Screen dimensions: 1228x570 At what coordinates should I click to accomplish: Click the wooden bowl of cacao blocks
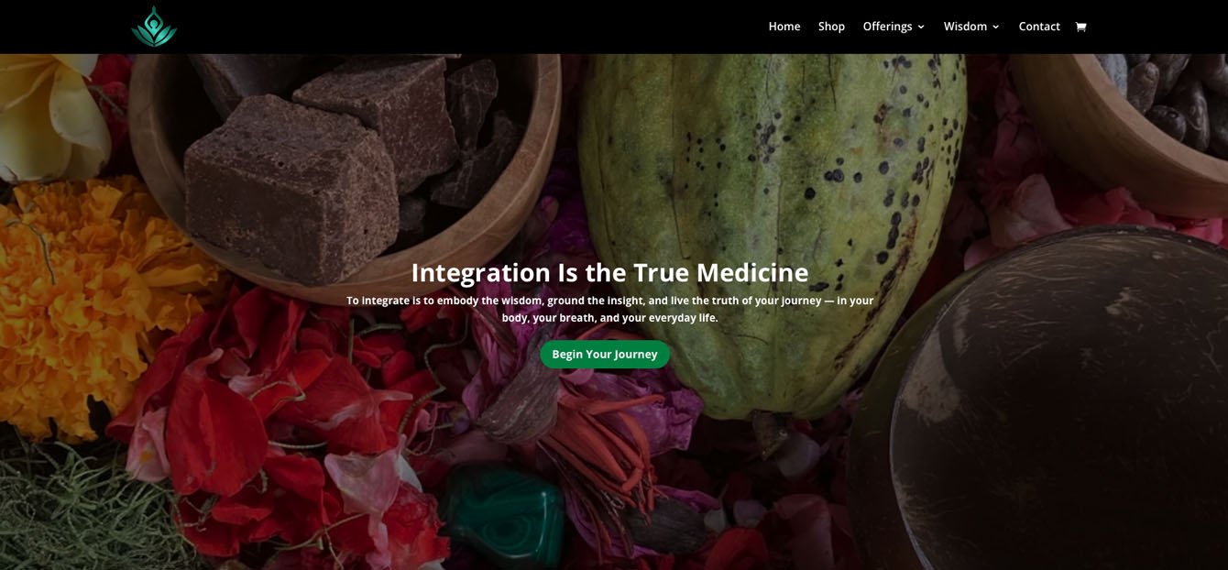(x=344, y=170)
